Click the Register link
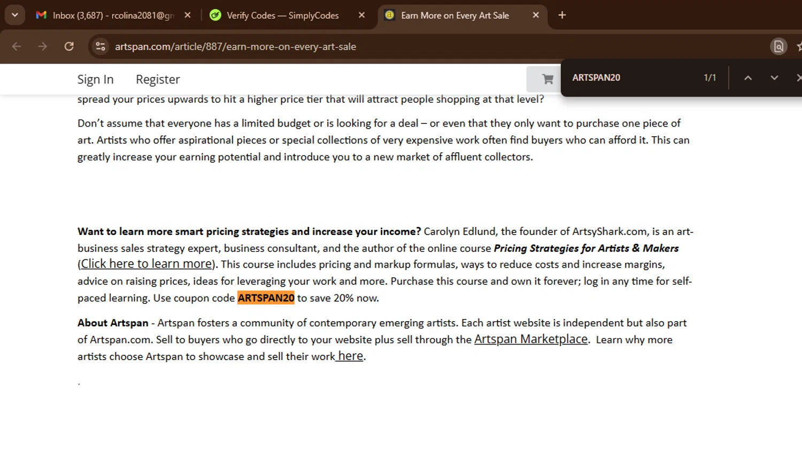The width and height of the screenshot is (802, 460). [x=158, y=79]
